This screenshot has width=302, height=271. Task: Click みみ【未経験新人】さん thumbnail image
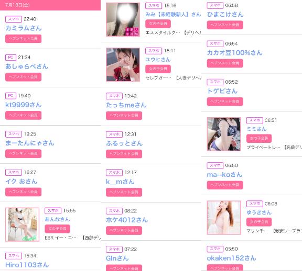123,19
